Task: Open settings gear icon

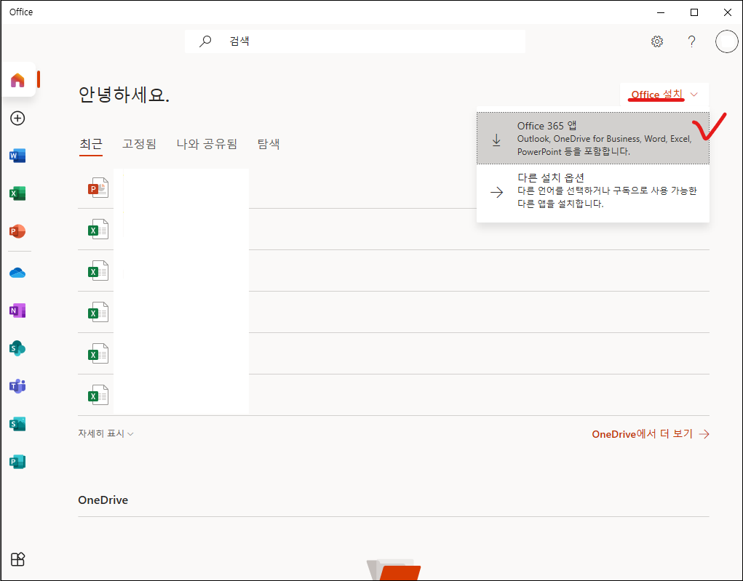Action: click(x=656, y=41)
